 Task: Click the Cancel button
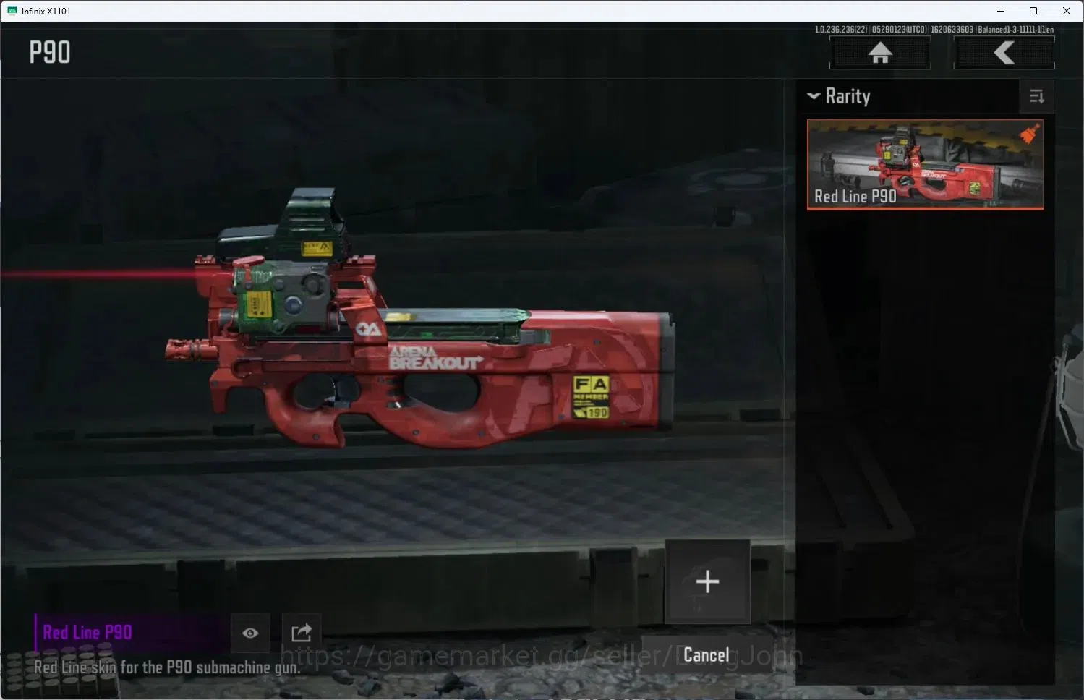click(707, 655)
